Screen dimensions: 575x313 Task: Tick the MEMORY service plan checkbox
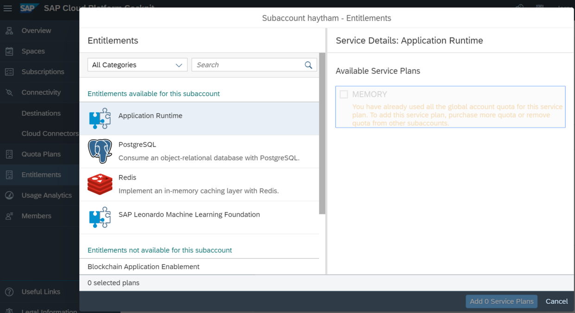[344, 94]
